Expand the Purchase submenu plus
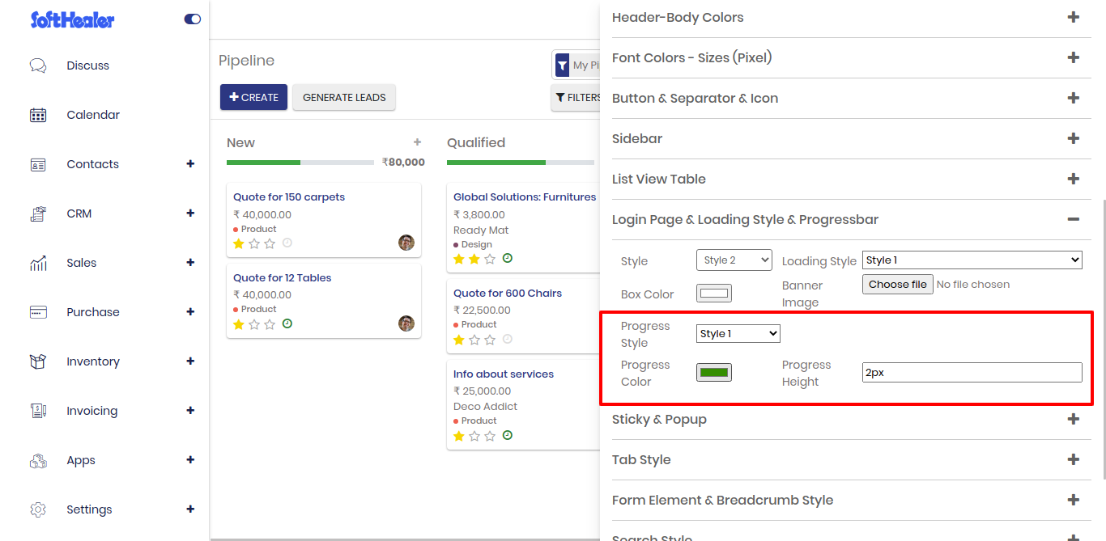 click(190, 312)
